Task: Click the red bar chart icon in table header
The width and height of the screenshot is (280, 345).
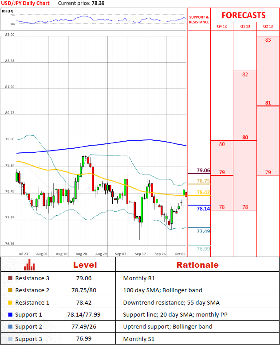Action: pos(29,265)
